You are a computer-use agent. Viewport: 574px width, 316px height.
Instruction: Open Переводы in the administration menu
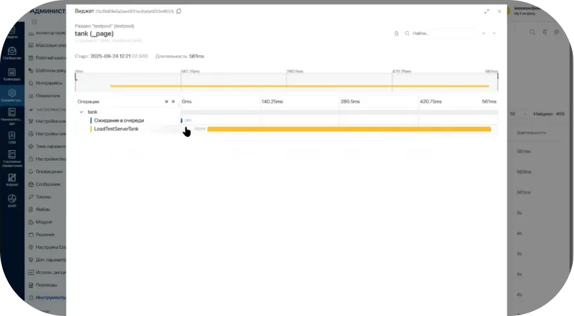tap(46, 284)
